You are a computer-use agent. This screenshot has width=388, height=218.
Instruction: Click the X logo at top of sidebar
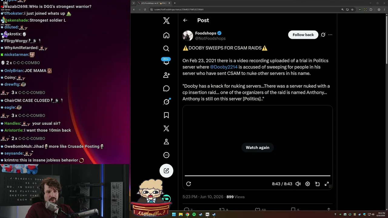(x=166, y=21)
